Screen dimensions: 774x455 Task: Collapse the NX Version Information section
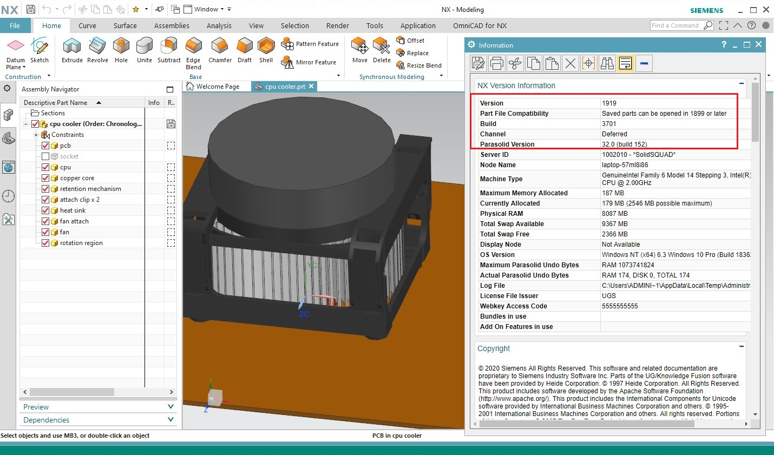click(741, 84)
